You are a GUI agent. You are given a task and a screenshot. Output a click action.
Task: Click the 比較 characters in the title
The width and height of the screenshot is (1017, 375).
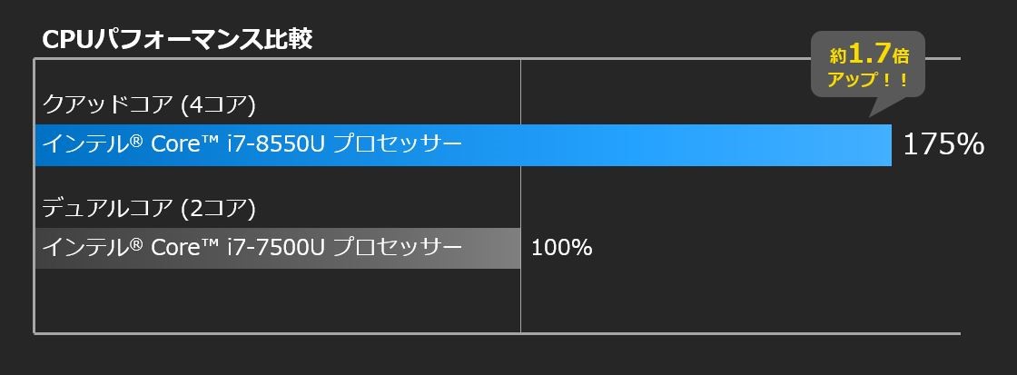[x=288, y=40]
